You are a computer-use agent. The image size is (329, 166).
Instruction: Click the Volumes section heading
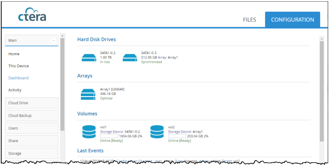(87, 114)
